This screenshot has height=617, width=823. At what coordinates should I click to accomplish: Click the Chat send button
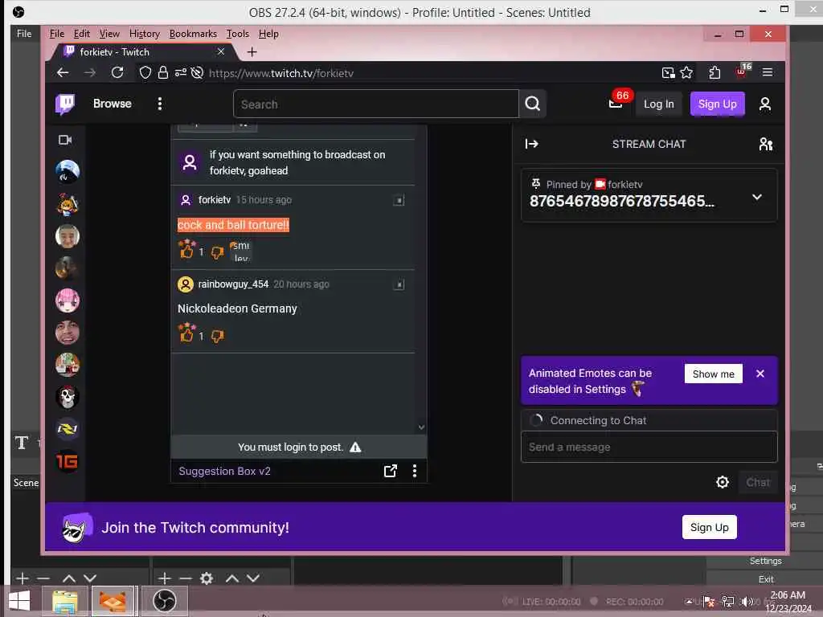click(x=758, y=482)
